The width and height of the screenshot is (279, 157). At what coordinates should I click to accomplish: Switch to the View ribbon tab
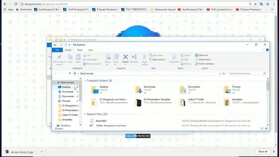tap(91, 50)
